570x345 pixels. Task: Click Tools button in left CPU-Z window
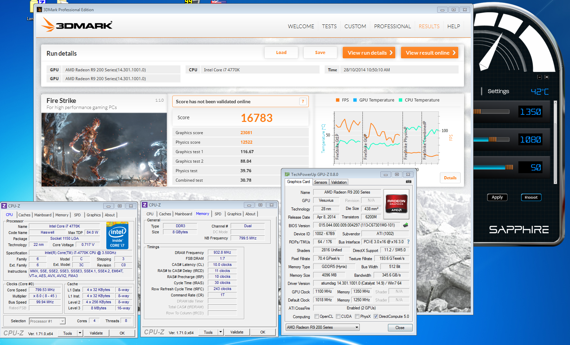point(68,333)
